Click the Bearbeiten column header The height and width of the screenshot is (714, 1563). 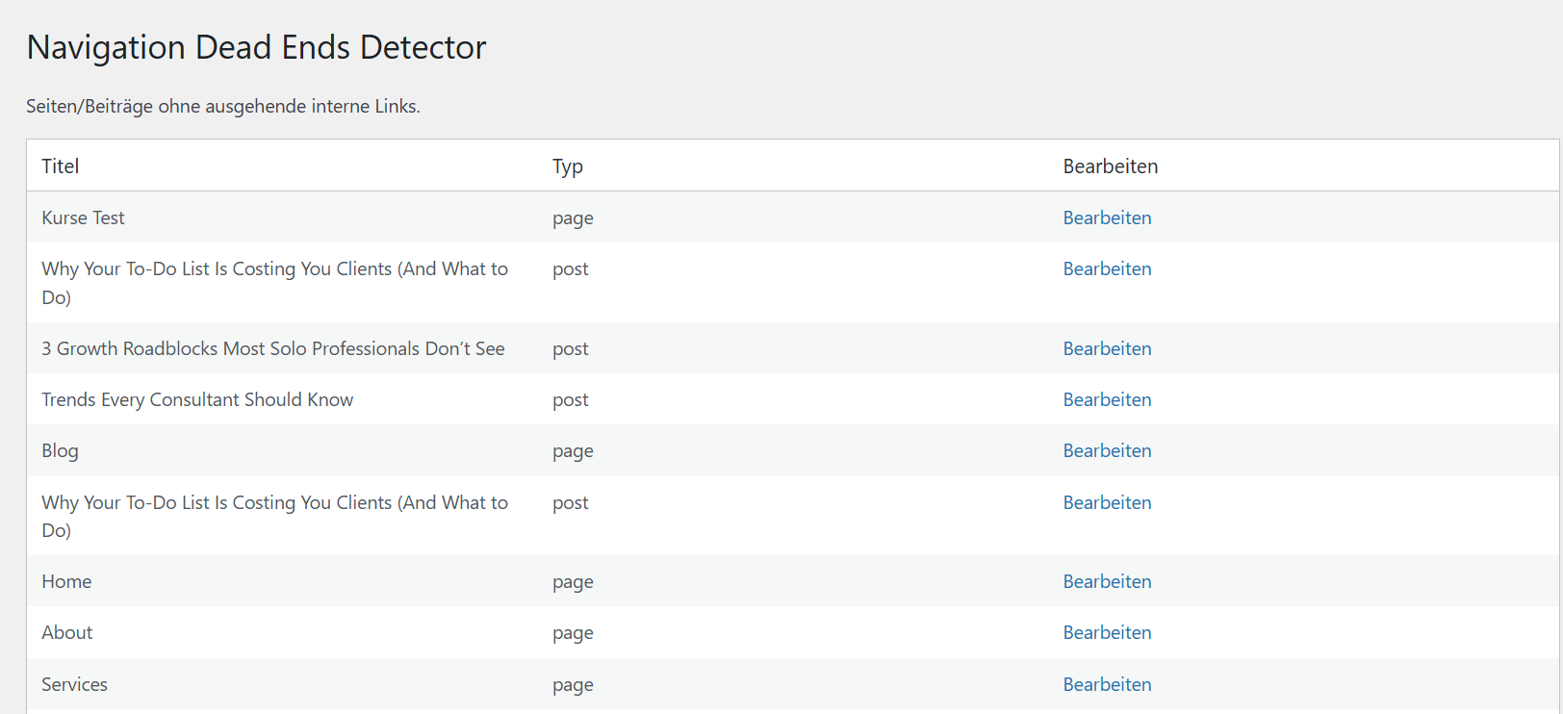[x=1110, y=166]
